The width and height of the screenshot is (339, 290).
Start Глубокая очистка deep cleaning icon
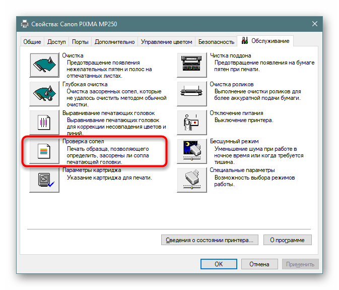(x=44, y=93)
